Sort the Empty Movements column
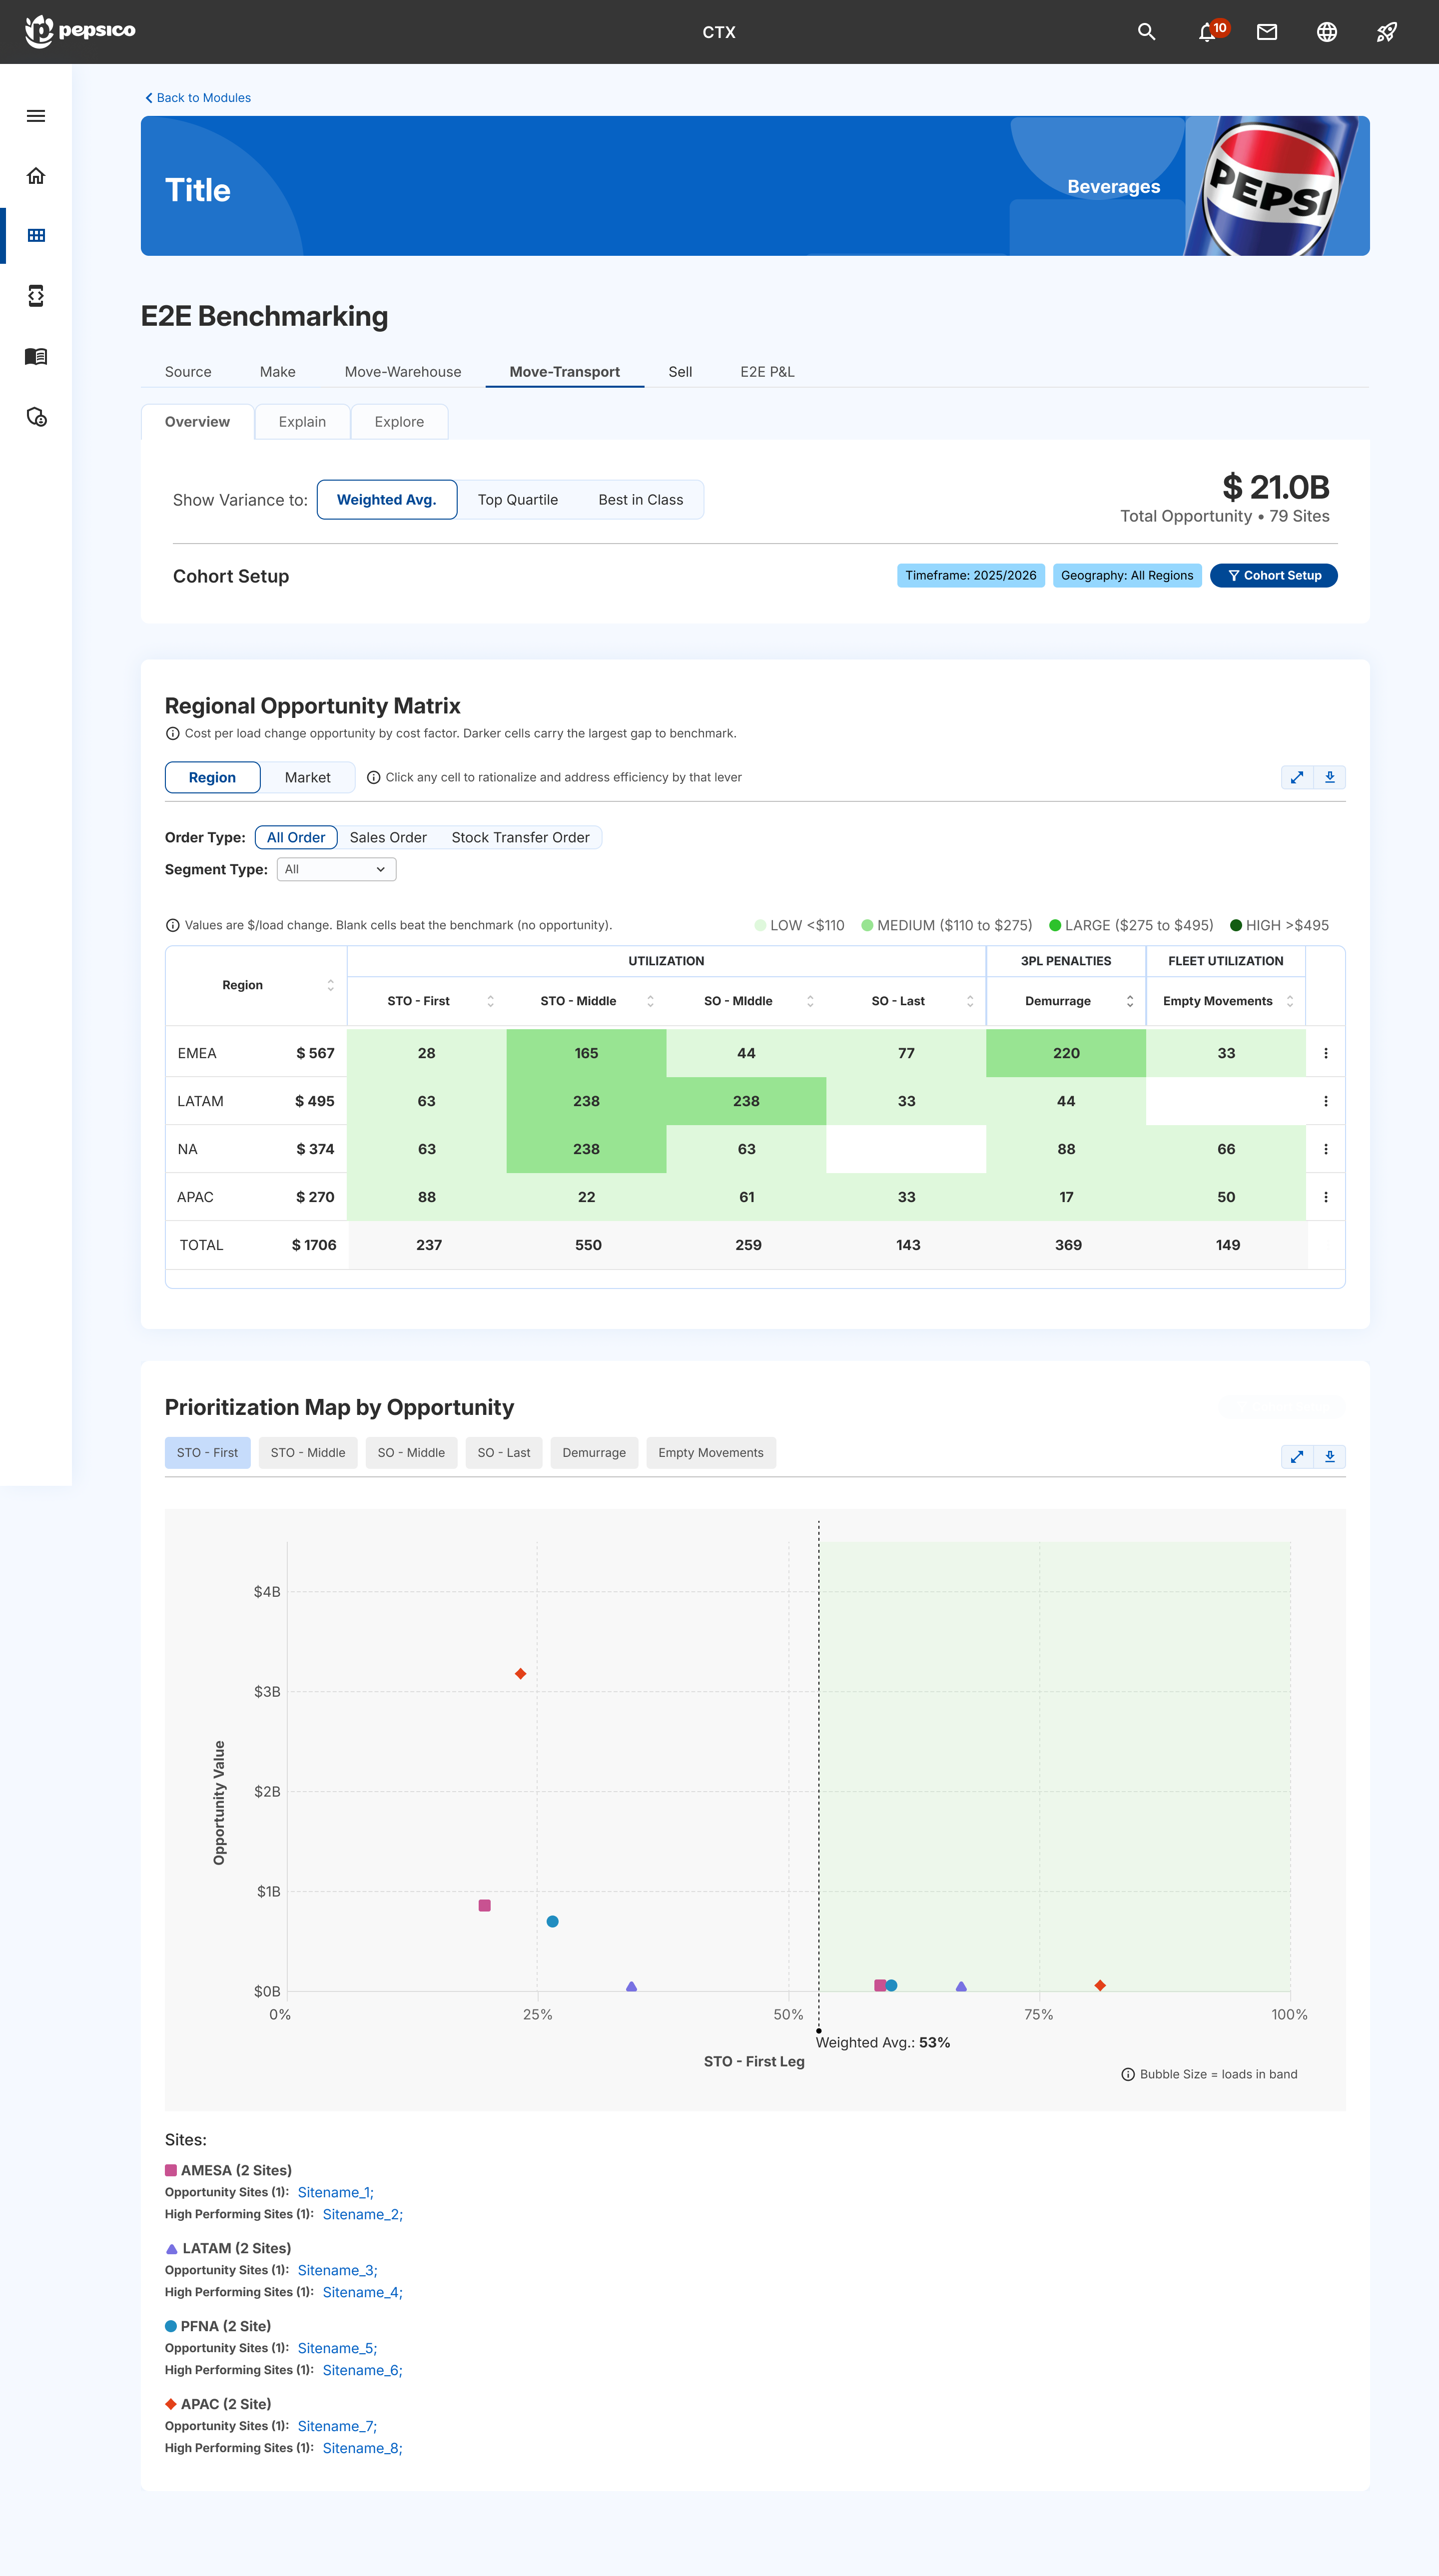1439x2576 pixels. [1290, 1001]
